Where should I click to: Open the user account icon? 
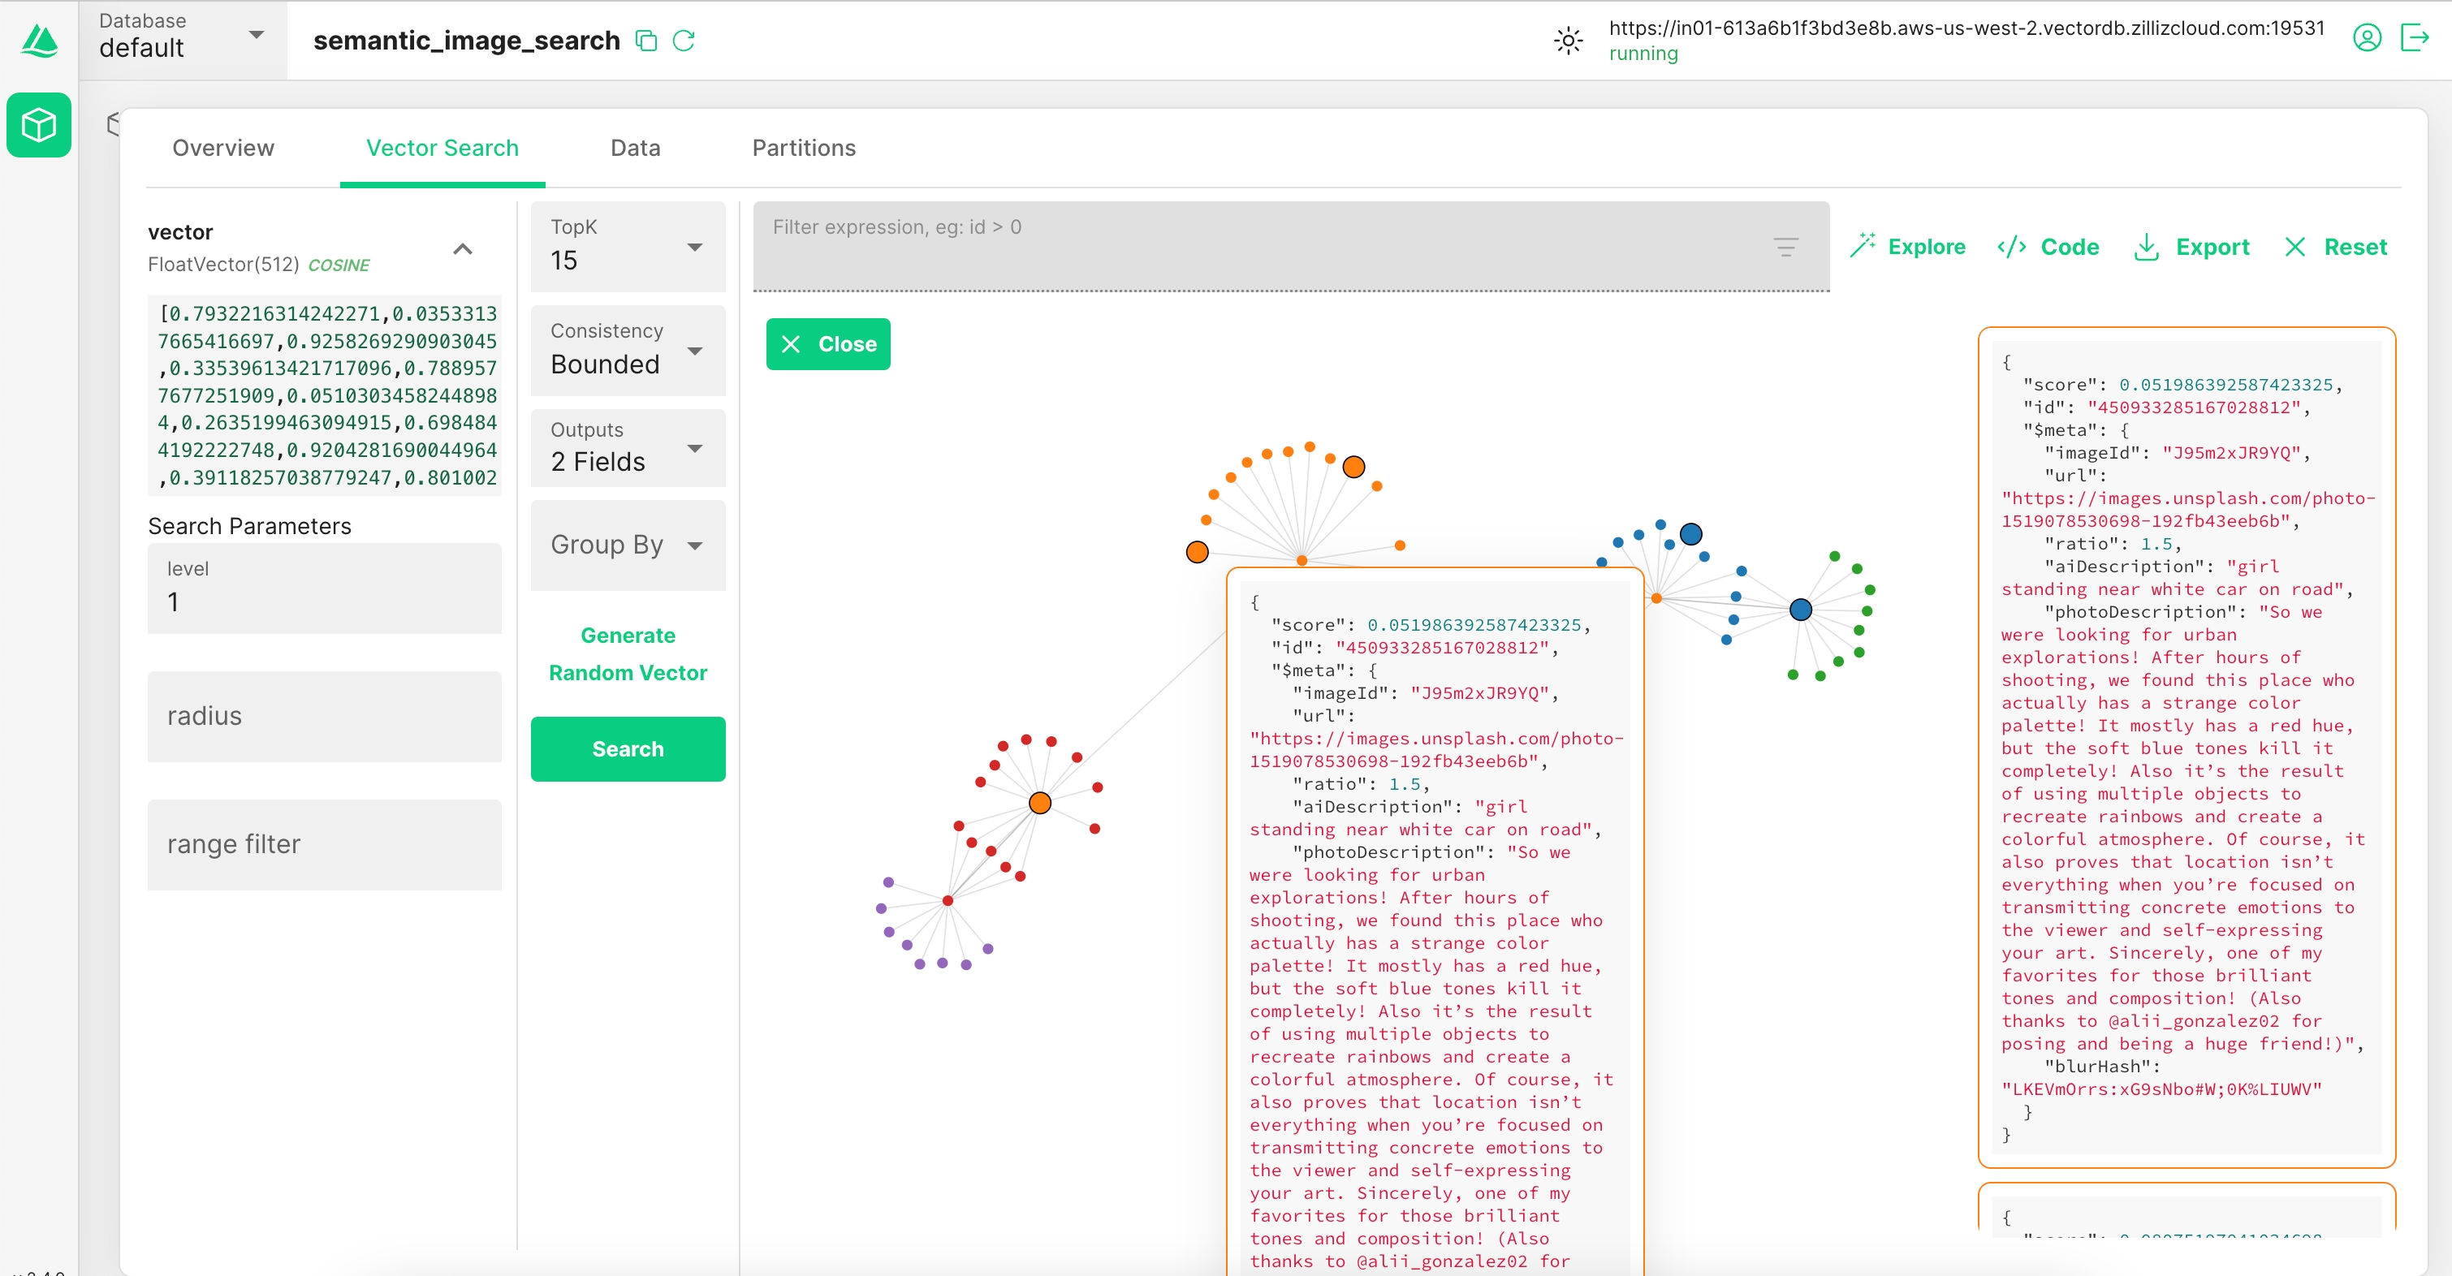click(2366, 38)
